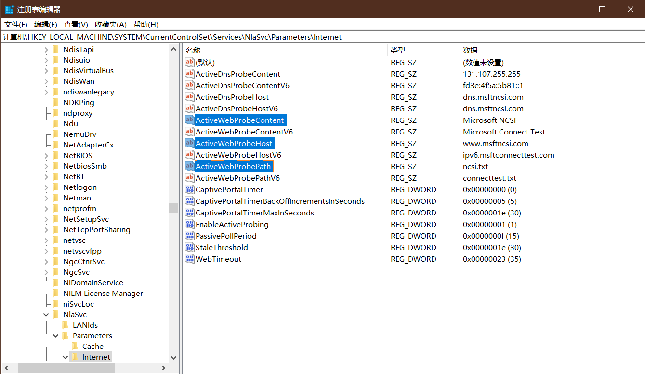Open the 编辑(E) menu
645x374 pixels.
point(46,24)
